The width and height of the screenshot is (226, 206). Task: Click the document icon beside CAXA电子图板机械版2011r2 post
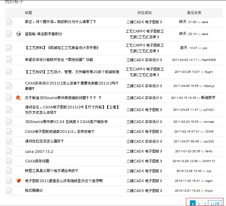(x=9, y=131)
